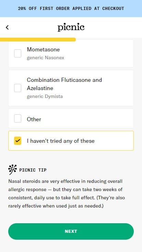
Task: Click the nasal steroids tip paragraph
Action: (67, 194)
